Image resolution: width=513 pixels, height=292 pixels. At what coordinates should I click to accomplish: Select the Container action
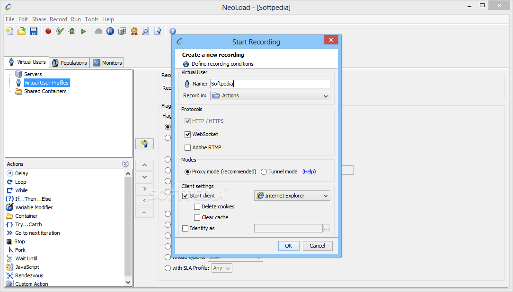pyautogui.click(x=22, y=216)
